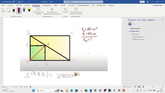Switch to the Вид tab
The image size is (165, 93).
pos(93,5)
